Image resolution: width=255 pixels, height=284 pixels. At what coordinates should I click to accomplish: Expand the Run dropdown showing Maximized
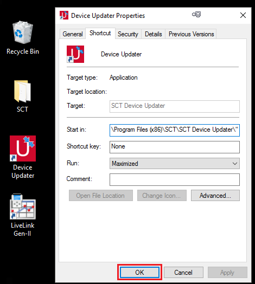click(x=175, y=164)
